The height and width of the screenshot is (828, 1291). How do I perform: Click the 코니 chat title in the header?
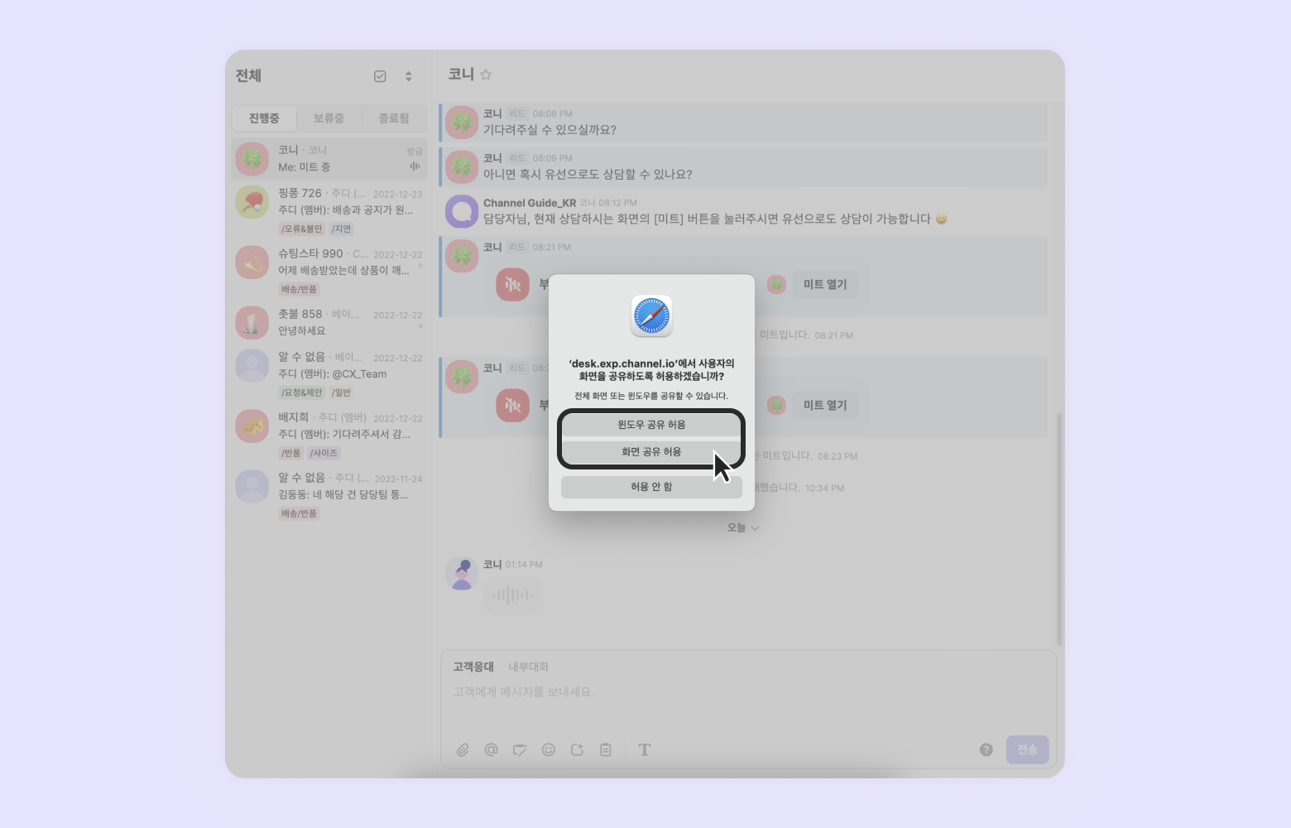click(461, 75)
